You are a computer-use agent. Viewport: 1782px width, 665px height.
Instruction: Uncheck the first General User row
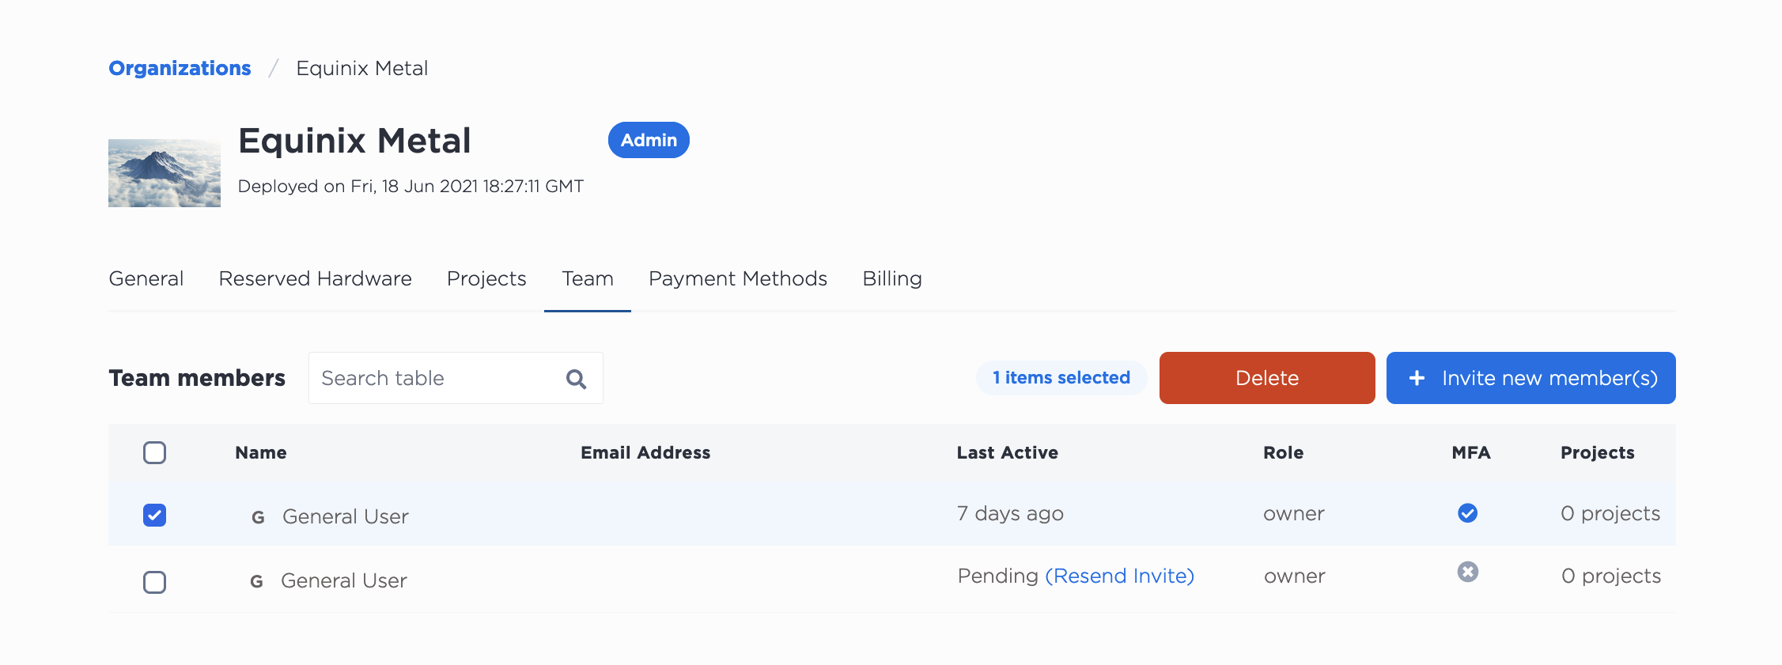(155, 516)
